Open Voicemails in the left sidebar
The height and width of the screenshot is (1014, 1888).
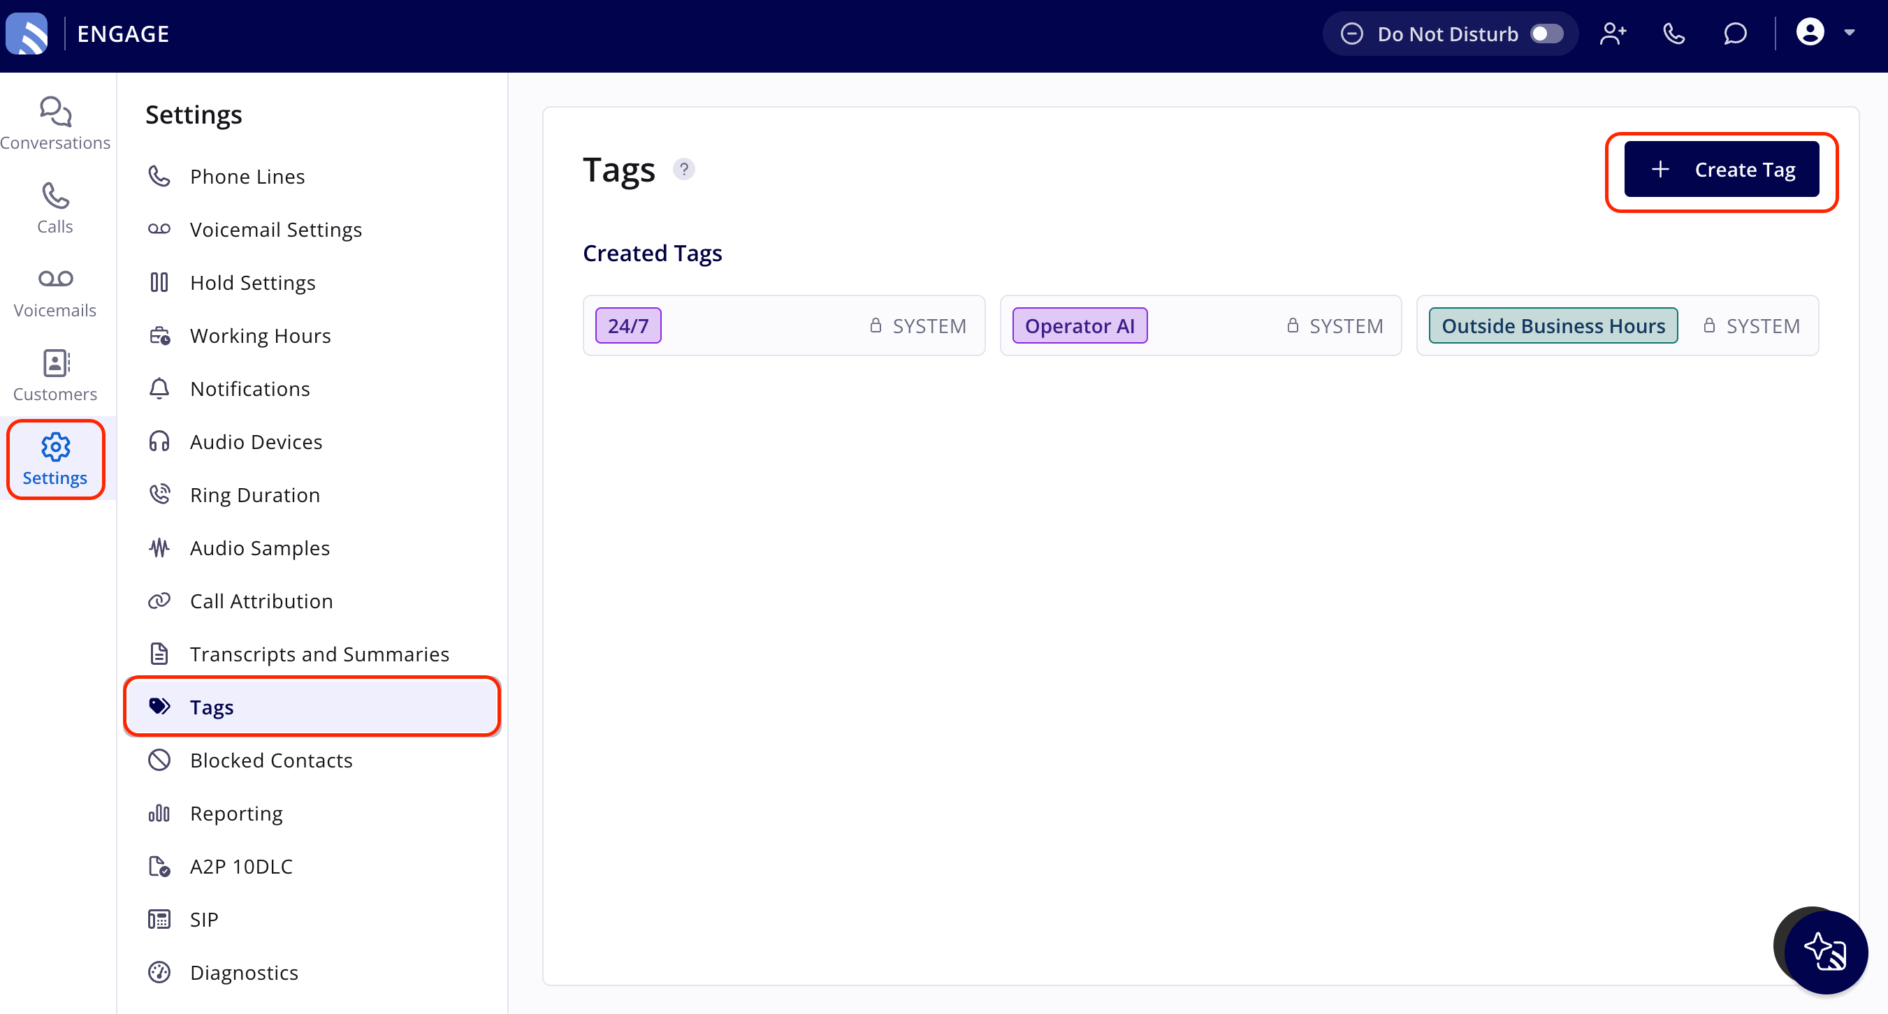point(55,292)
